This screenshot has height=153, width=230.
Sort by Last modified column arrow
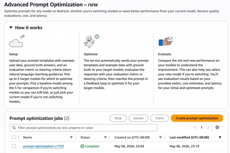click(220, 137)
